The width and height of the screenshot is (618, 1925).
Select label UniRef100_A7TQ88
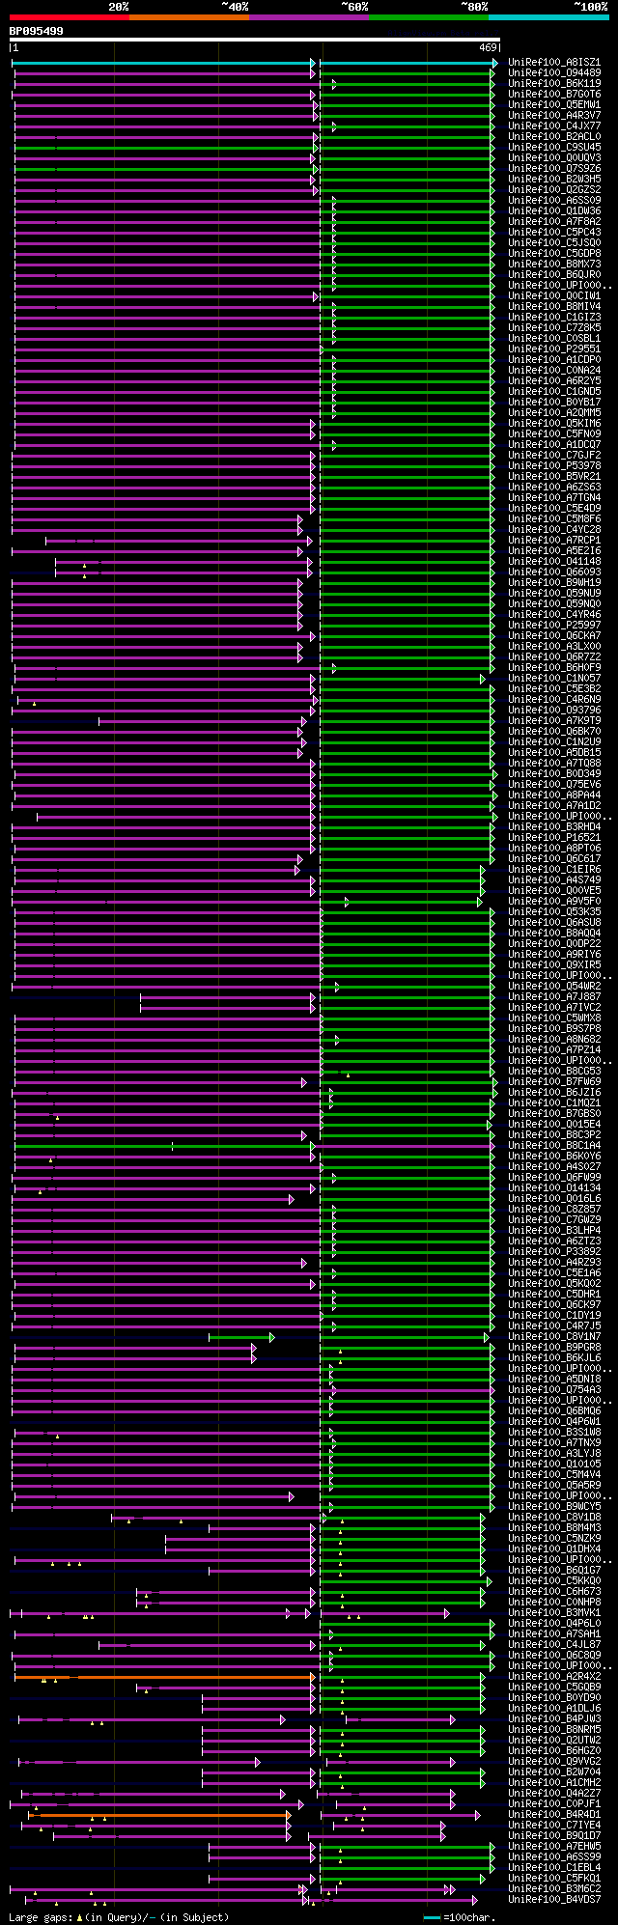[554, 763]
